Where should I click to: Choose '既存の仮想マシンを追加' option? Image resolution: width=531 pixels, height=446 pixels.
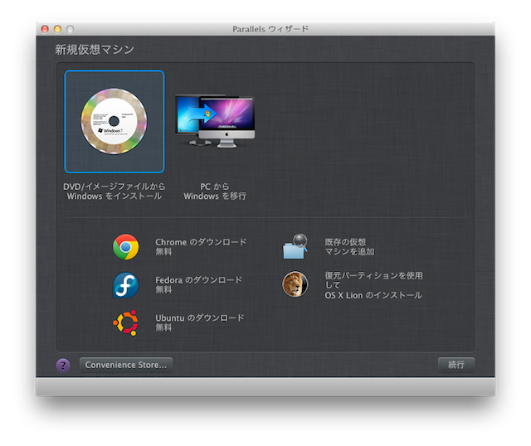349,247
